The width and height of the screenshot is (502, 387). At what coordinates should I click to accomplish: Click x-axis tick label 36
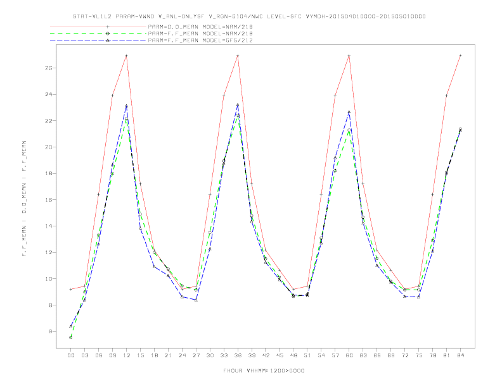(238, 355)
